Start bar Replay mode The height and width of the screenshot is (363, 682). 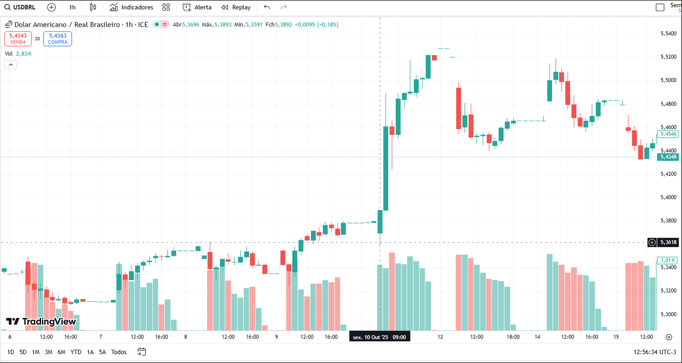click(236, 7)
